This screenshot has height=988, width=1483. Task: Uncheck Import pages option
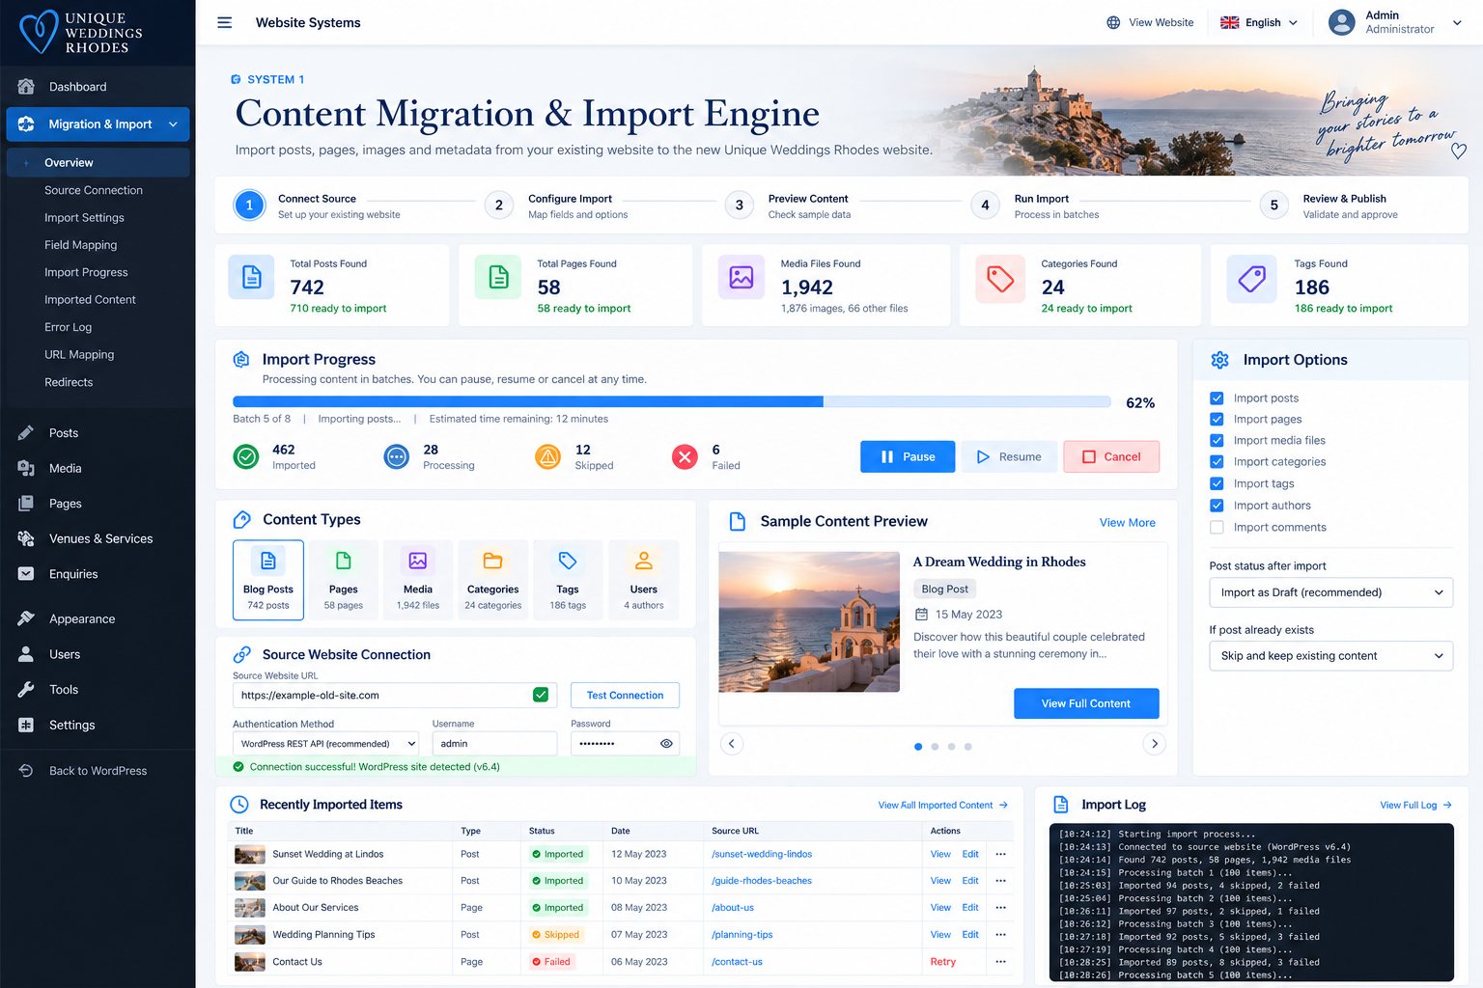(1217, 419)
